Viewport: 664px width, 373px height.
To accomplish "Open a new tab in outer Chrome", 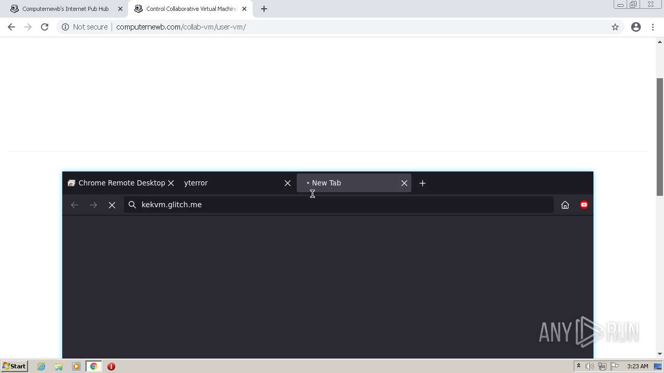I will 264,9.
